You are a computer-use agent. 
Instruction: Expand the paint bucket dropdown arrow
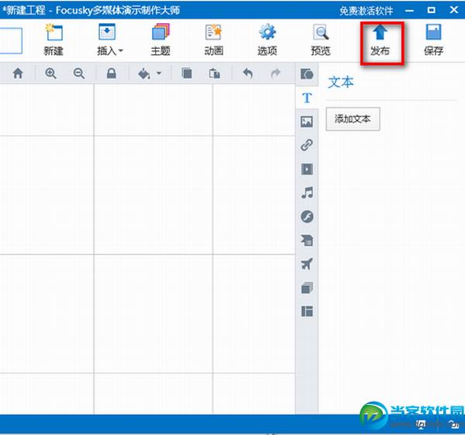point(159,73)
